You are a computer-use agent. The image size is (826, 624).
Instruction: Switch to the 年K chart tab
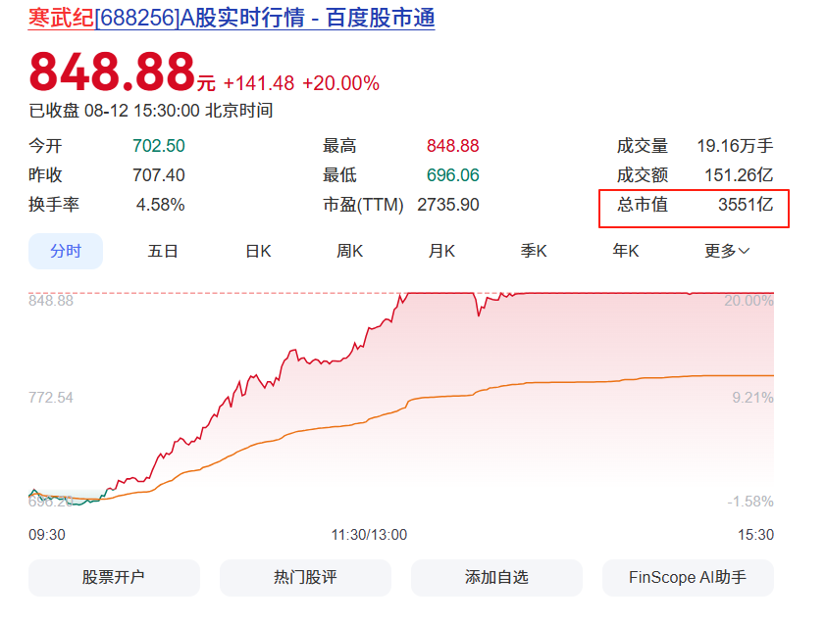click(625, 251)
